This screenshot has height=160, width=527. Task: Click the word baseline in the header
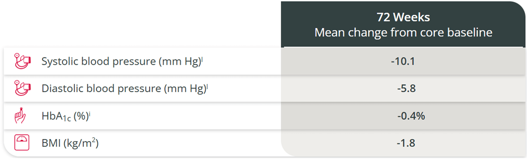pyautogui.click(x=470, y=32)
